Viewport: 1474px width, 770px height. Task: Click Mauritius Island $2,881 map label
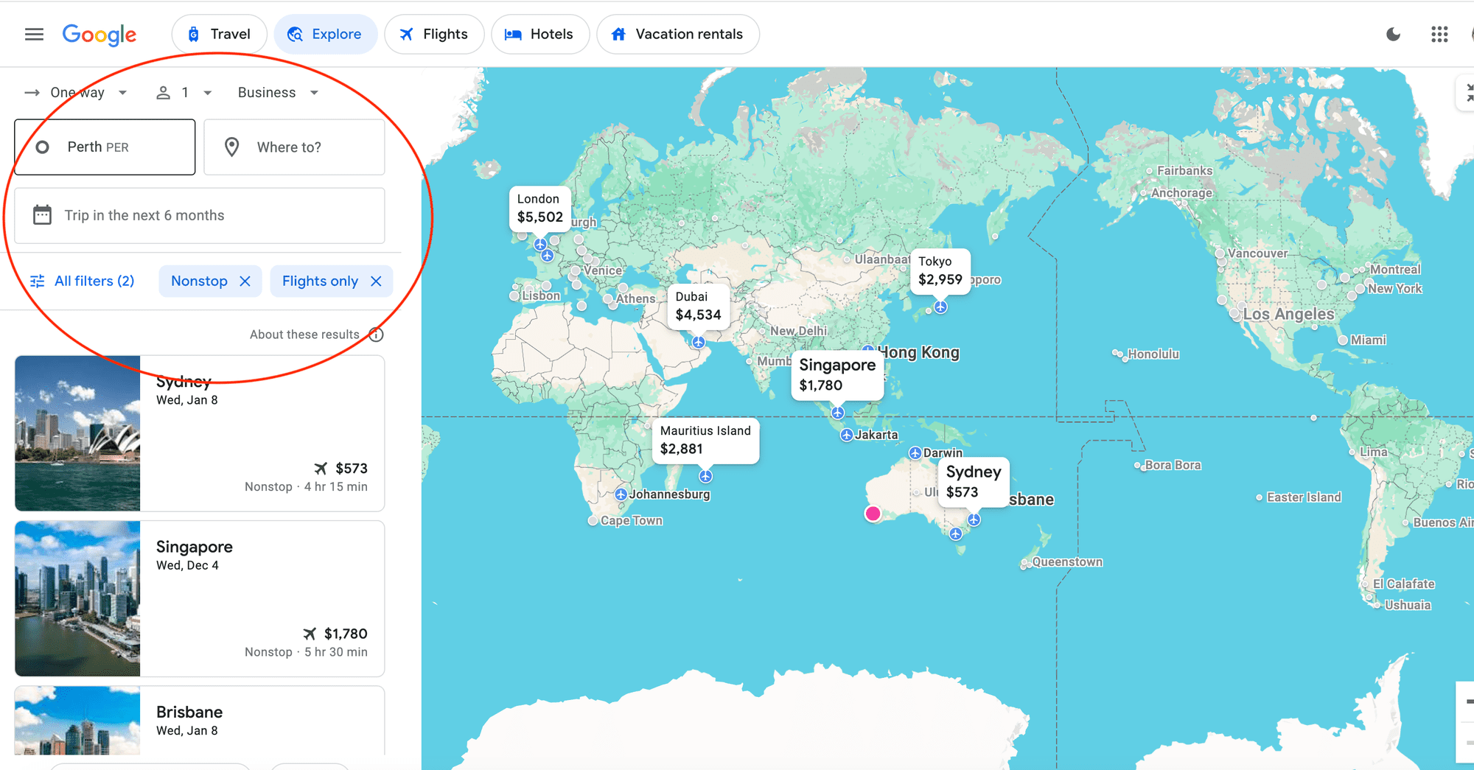pyautogui.click(x=705, y=441)
